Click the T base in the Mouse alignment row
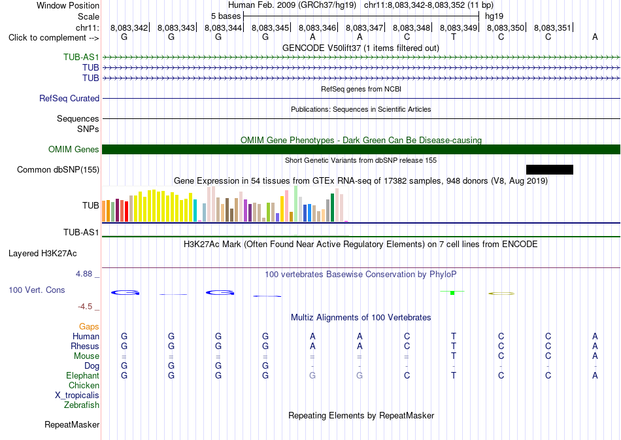This screenshot has height=440, width=621. (454, 356)
